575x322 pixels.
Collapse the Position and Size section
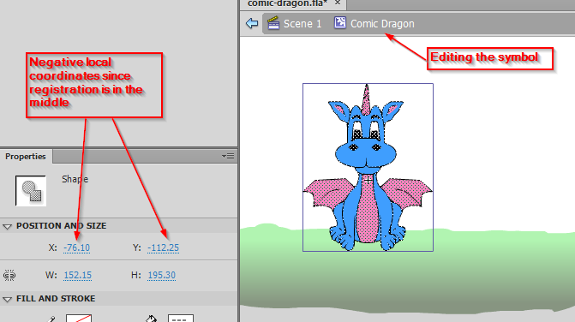pyautogui.click(x=7, y=226)
